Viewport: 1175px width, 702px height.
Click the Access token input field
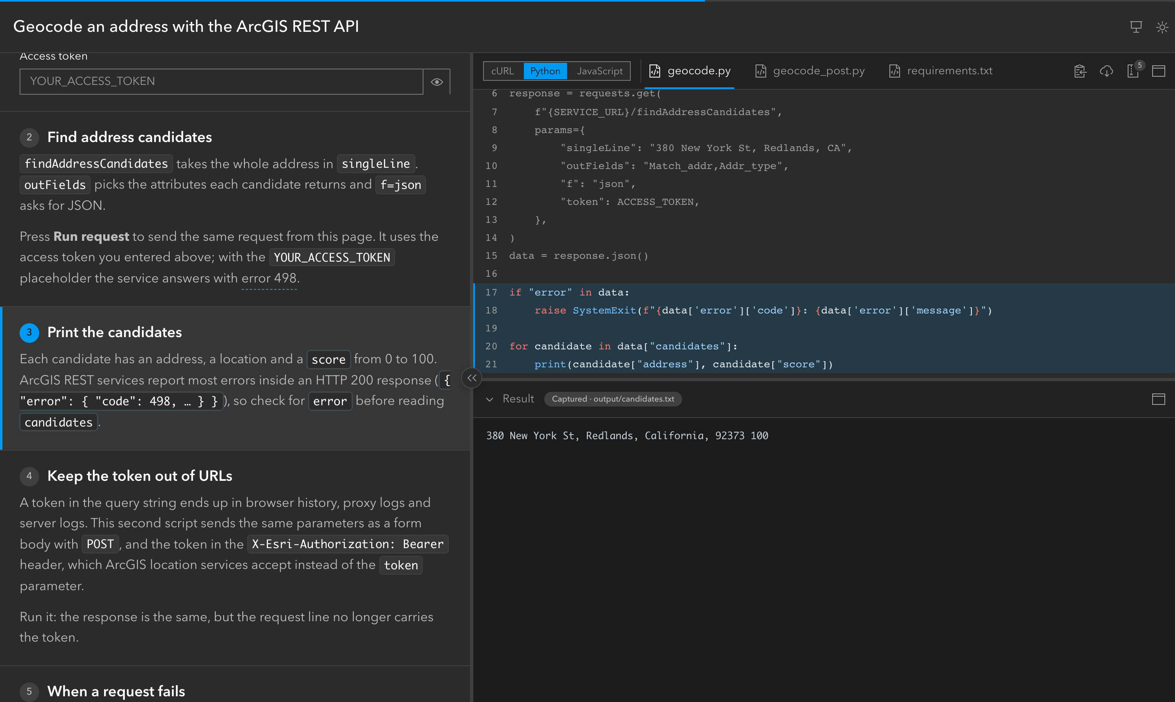click(x=221, y=82)
